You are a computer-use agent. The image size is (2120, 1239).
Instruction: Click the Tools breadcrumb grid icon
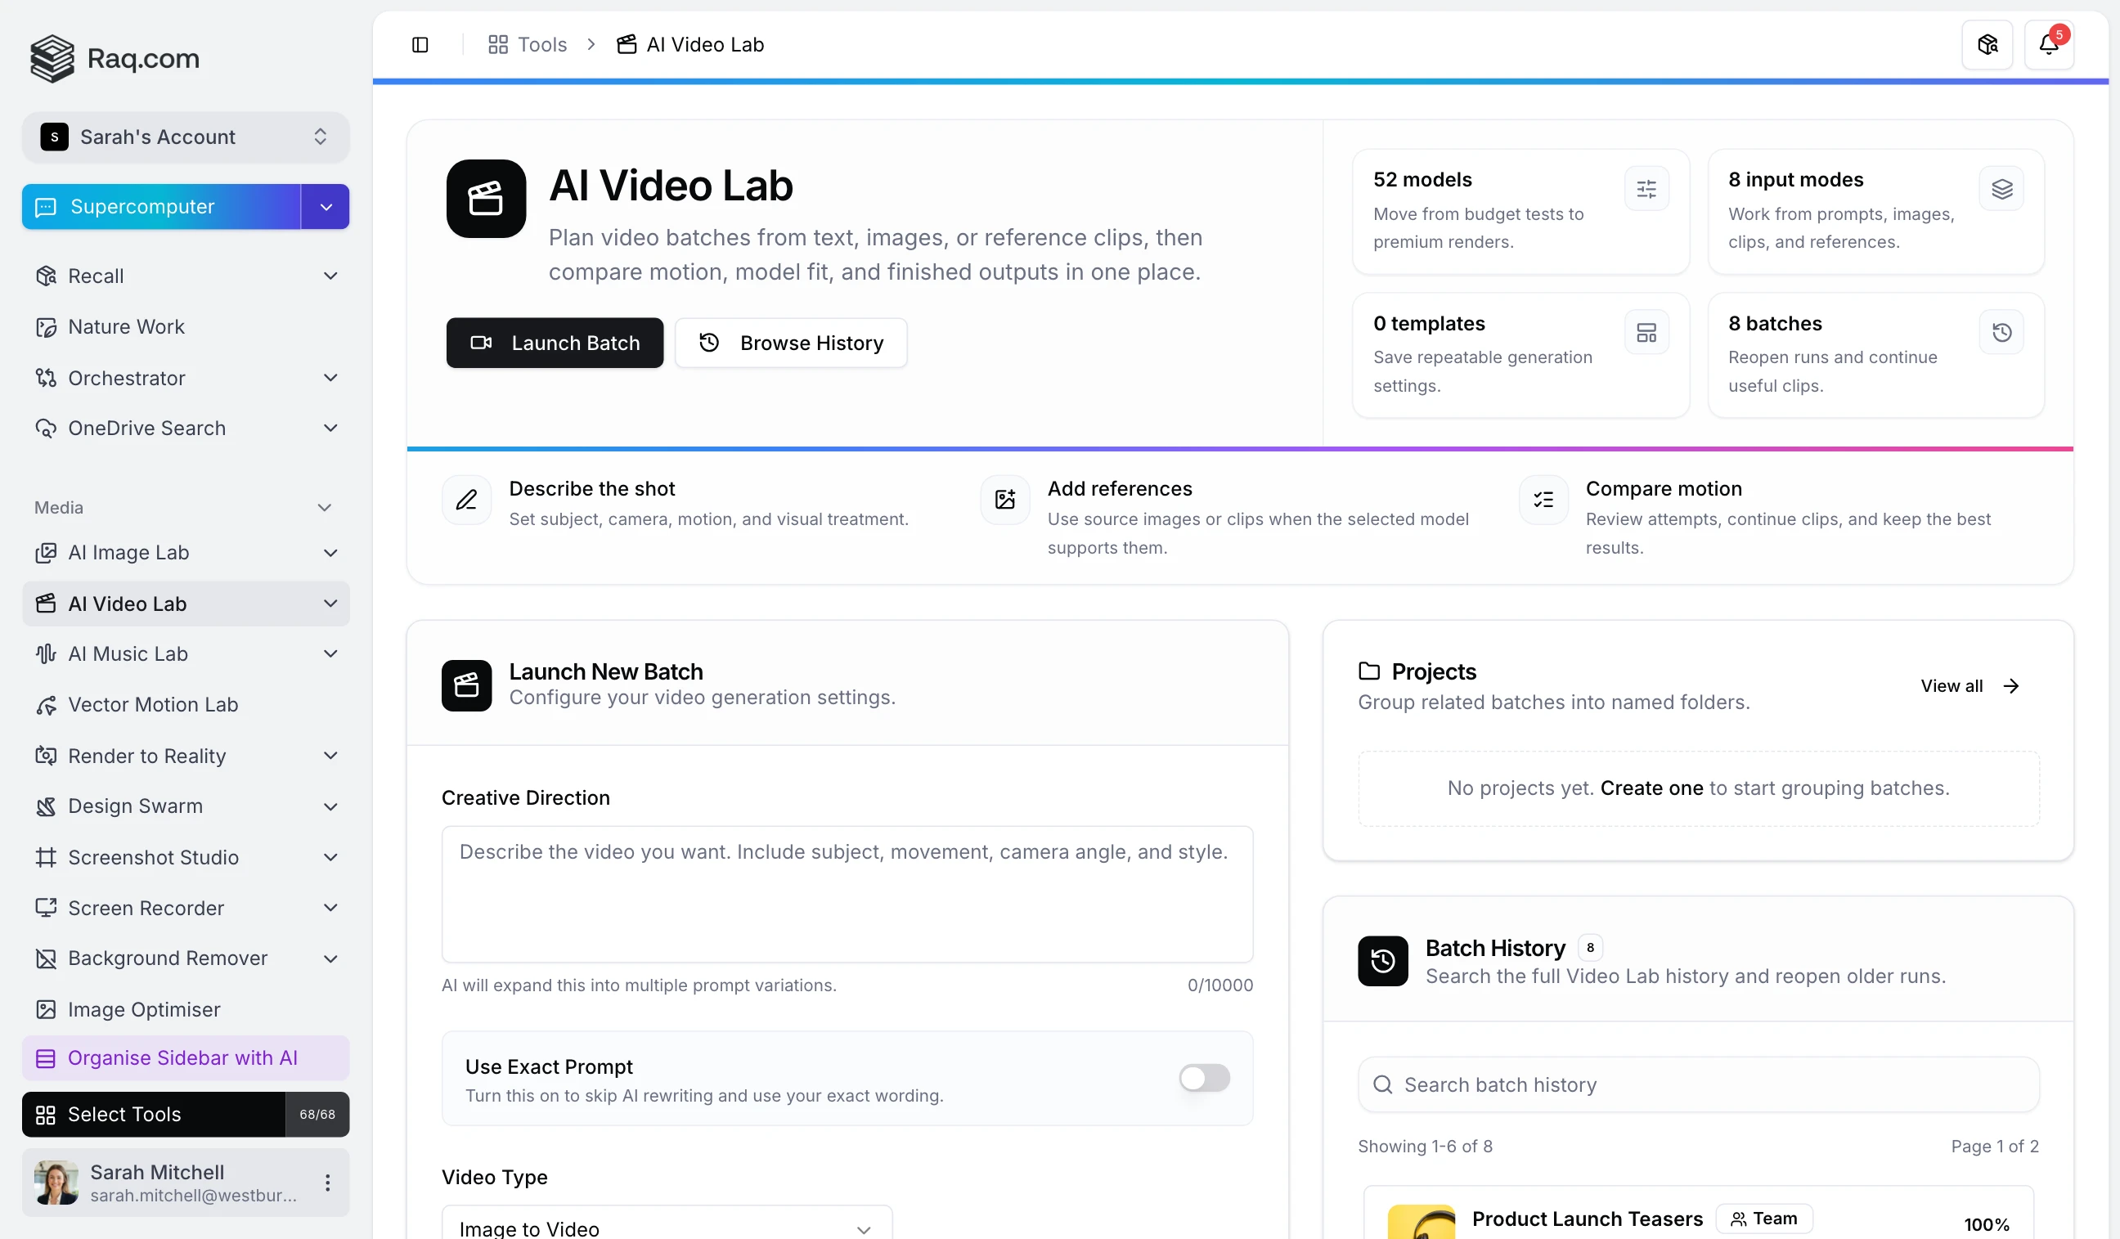498,45
